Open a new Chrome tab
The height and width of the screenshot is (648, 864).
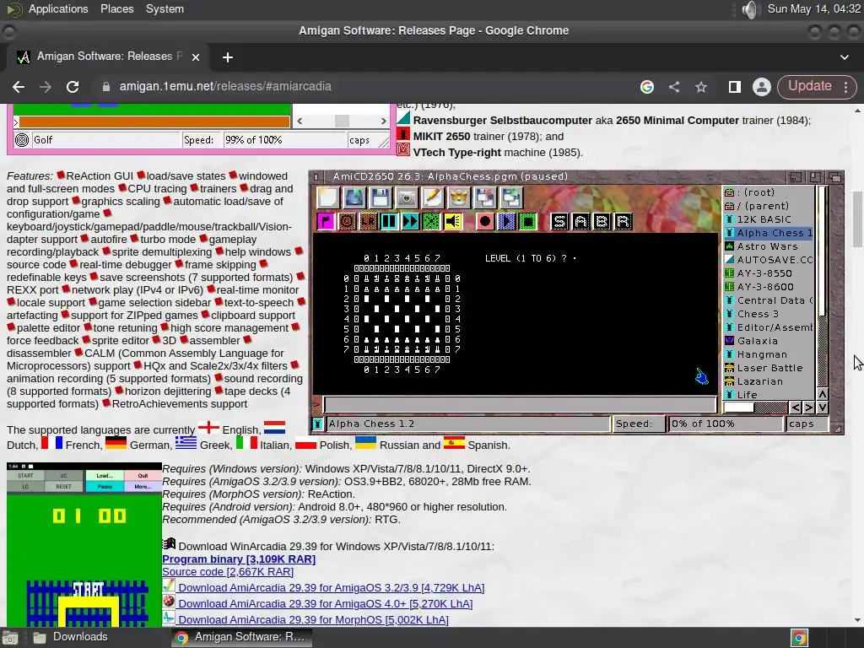click(x=228, y=57)
